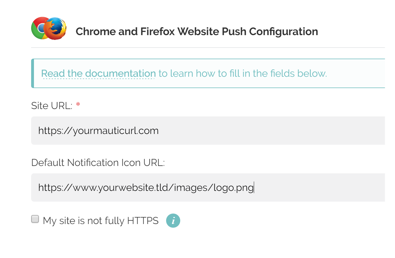Open the 'Read the documentation' link
The width and height of the screenshot is (395, 258).
pyautogui.click(x=98, y=73)
